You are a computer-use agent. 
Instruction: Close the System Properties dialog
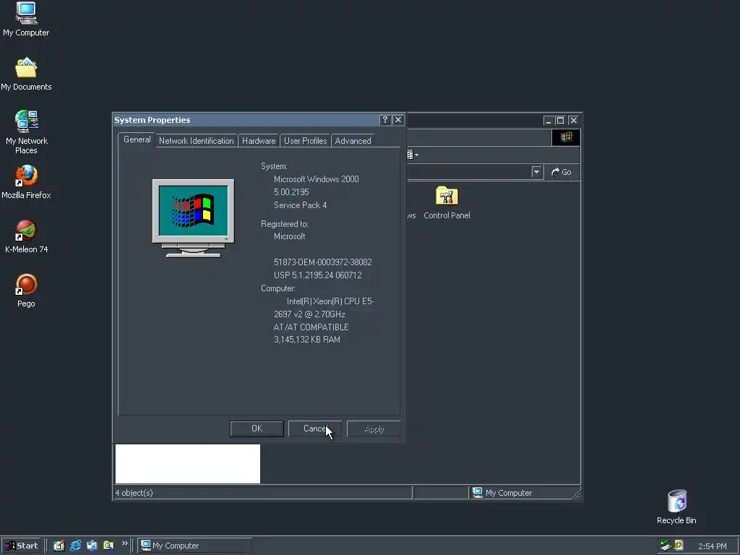tap(398, 120)
